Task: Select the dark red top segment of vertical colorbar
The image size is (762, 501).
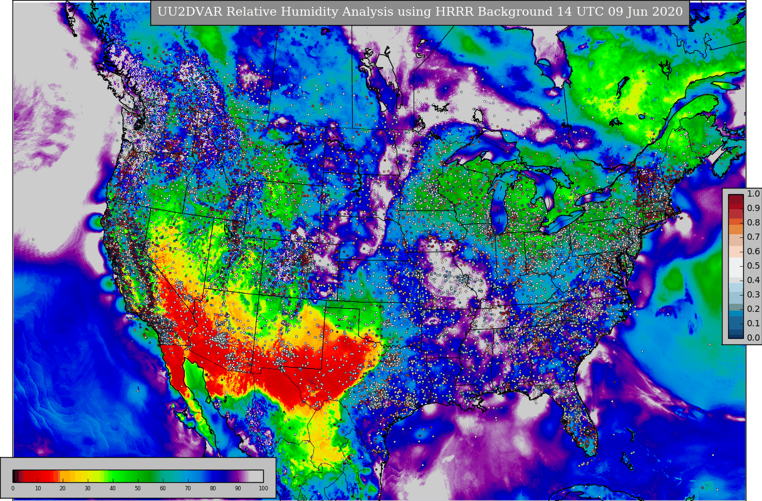Action: pos(736,198)
